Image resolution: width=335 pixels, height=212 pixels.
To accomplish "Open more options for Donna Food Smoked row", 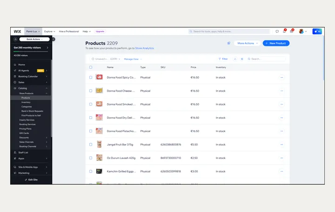I will pos(281,105).
